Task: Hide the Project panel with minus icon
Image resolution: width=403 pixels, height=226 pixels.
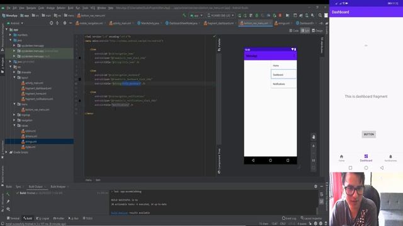Action: coord(71,23)
